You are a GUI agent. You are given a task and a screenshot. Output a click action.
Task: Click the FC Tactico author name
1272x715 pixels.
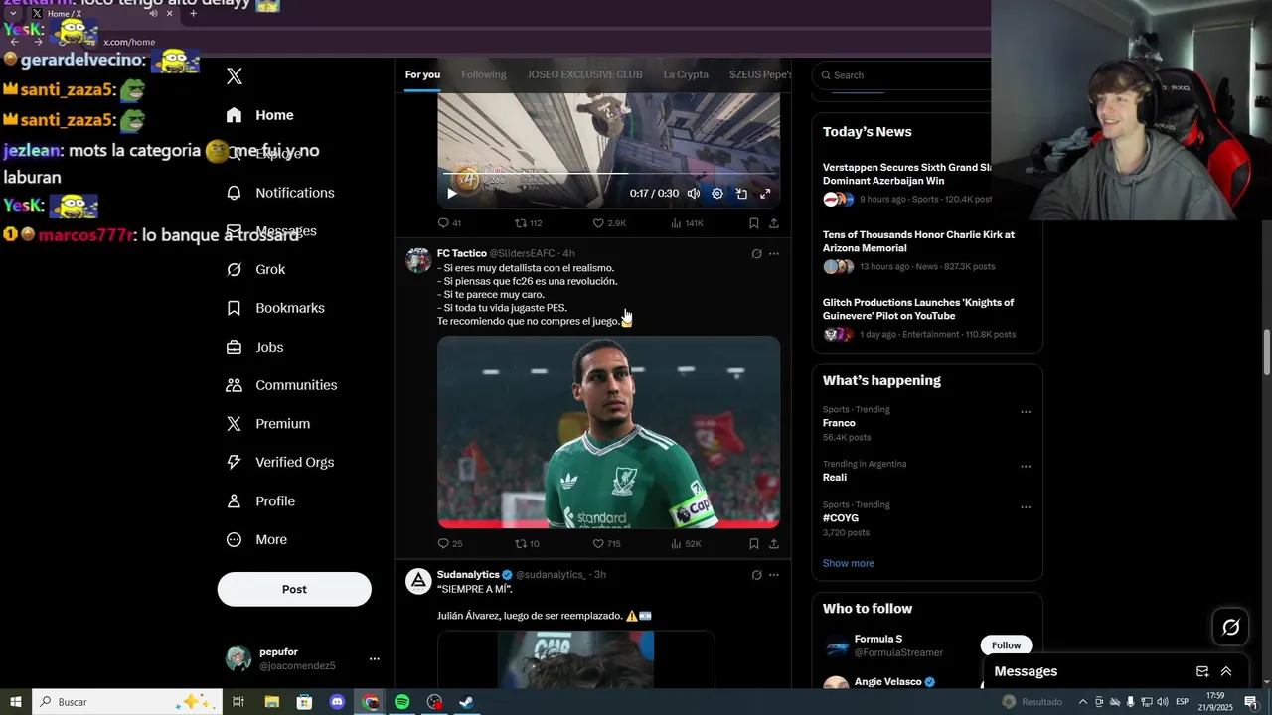tap(461, 253)
